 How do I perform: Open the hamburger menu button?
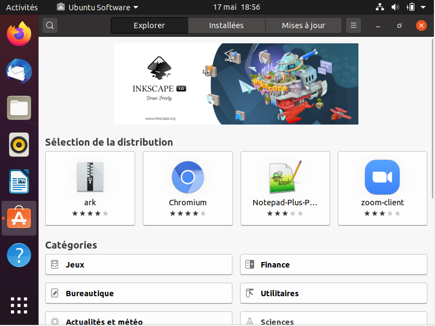click(x=354, y=25)
